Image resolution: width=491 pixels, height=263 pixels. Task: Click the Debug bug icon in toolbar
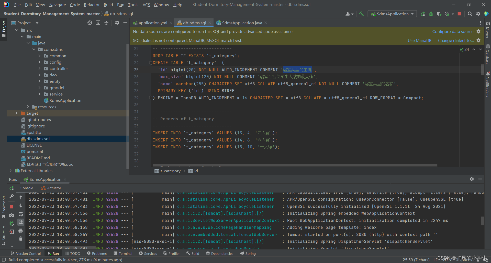[431, 14]
